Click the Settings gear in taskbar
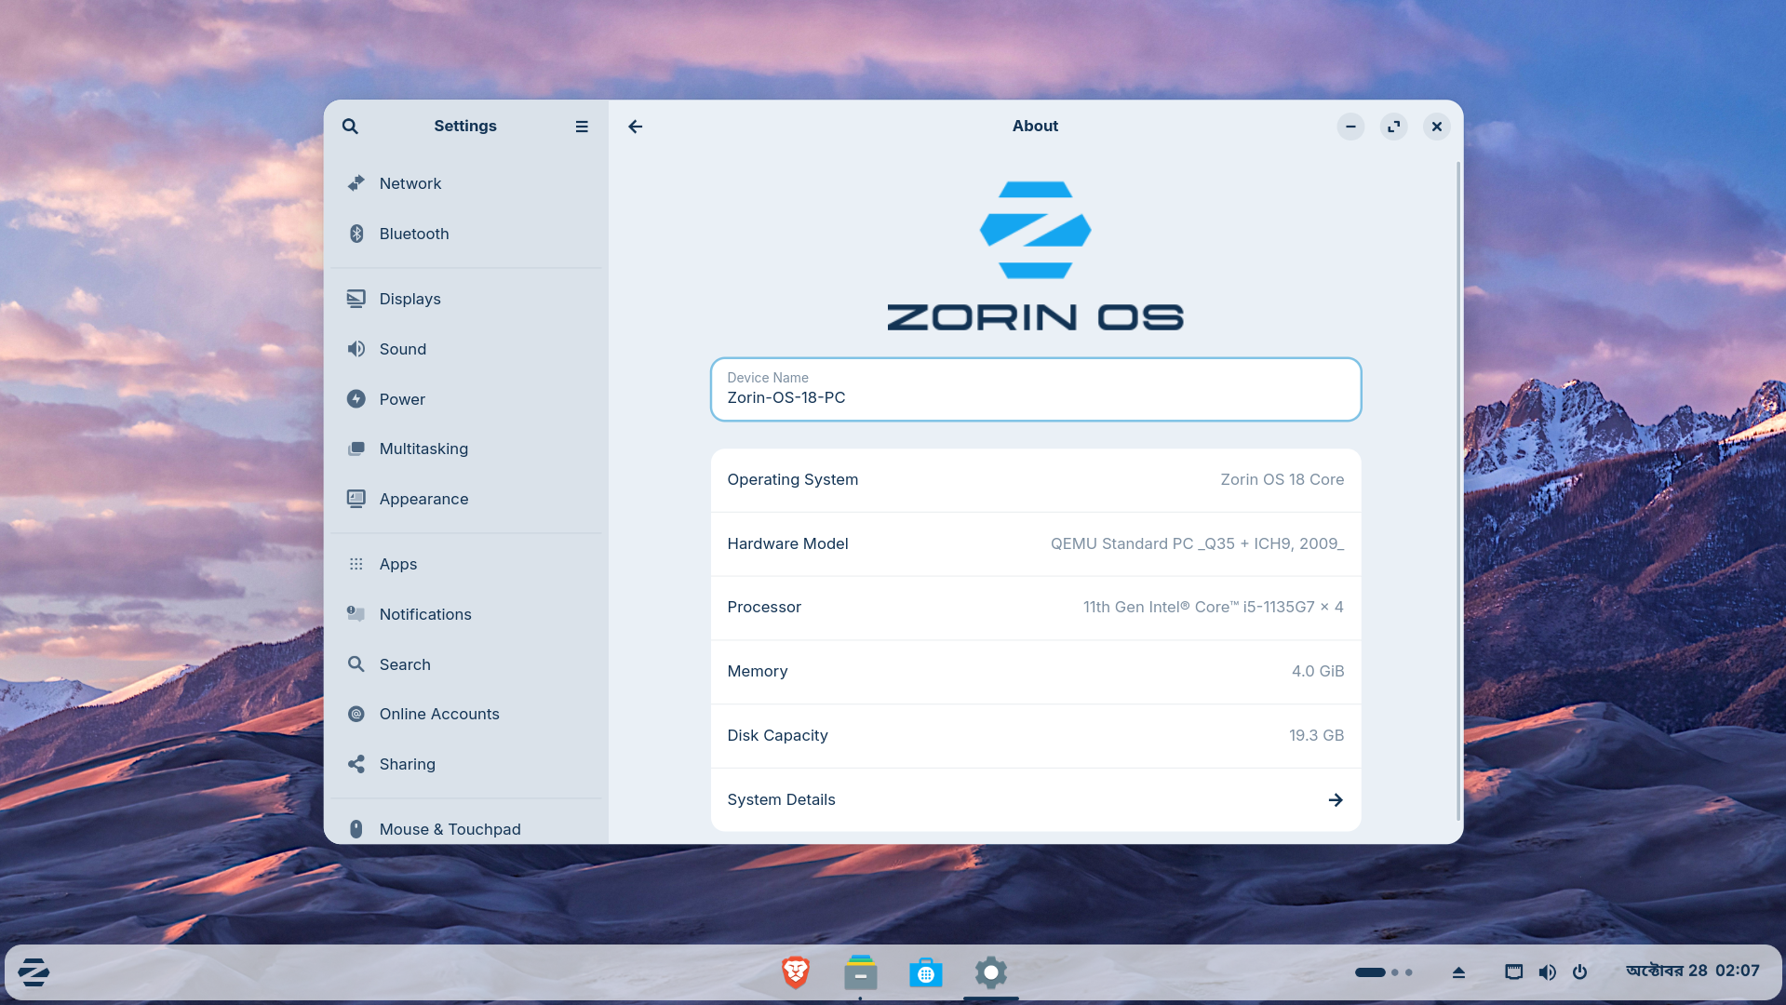 point(991,972)
